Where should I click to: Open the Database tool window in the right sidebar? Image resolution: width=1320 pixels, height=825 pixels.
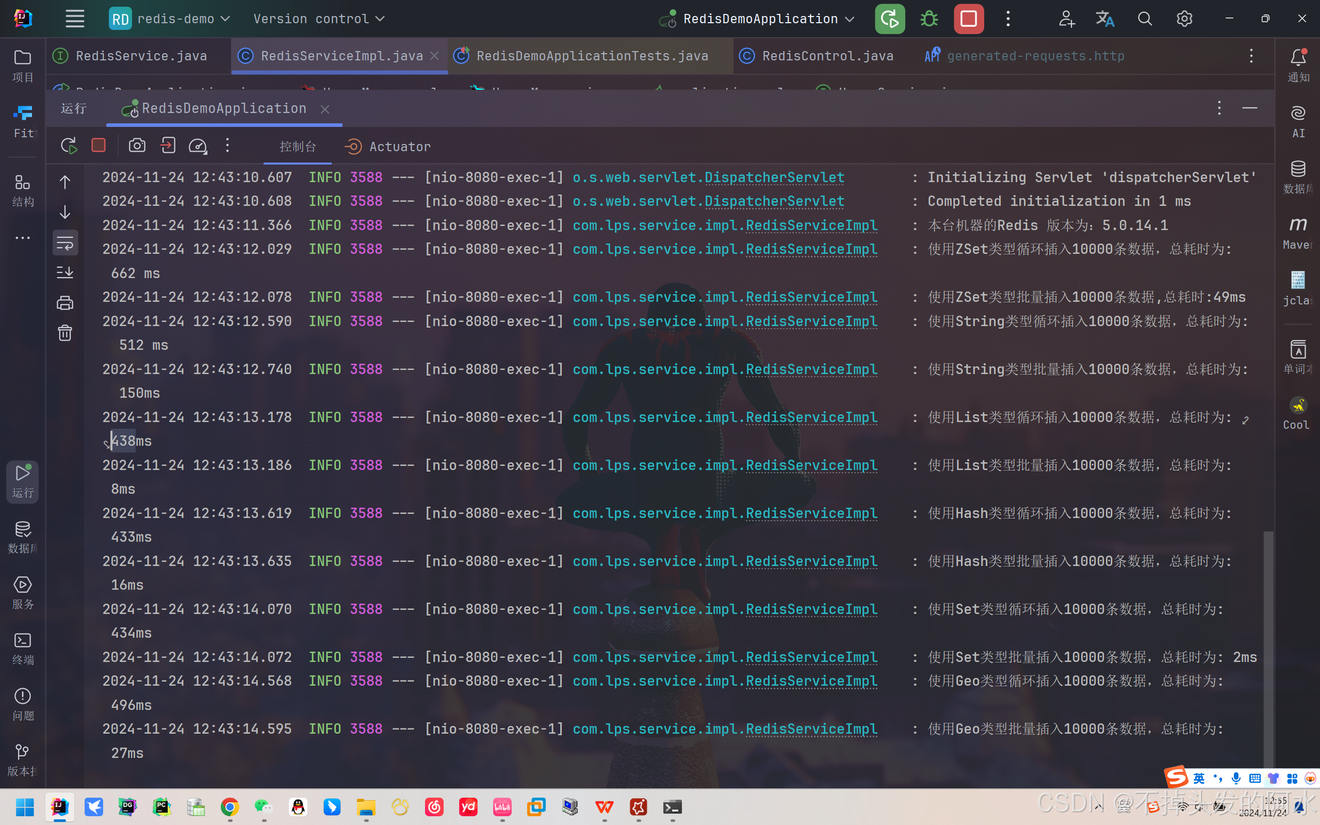1298,177
